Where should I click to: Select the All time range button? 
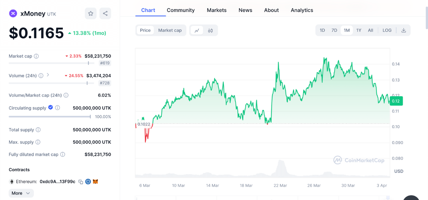[370, 30]
